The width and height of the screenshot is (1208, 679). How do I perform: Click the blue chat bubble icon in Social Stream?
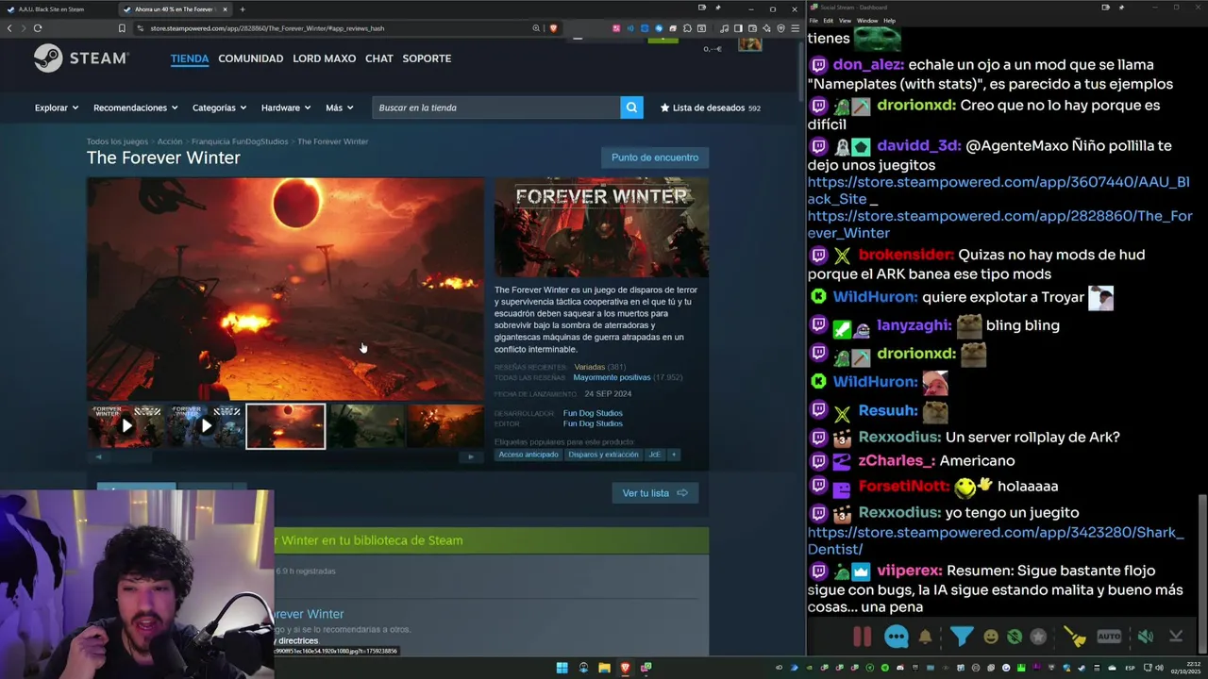(897, 637)
